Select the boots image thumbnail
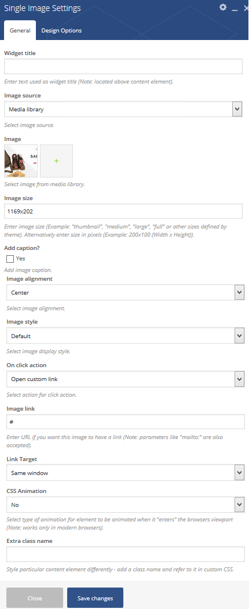This screenshot has width=249, height=609. pyautogui.click(x=20, y=161)
